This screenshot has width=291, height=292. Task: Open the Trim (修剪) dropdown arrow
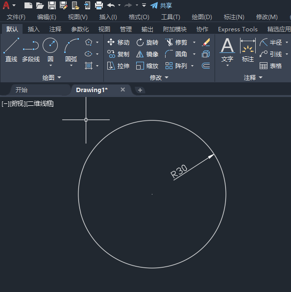[x=194, y=43]
